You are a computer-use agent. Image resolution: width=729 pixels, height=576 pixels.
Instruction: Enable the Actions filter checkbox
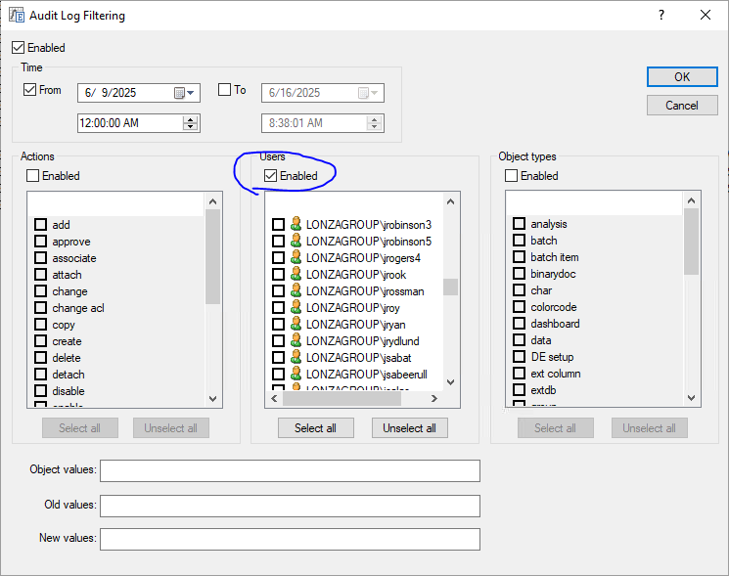(33, 176)
